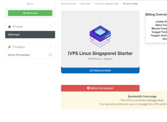Click the Ikhtisar panel heading text
Screen dimensions: 167x122
click(x=18, y=27)
